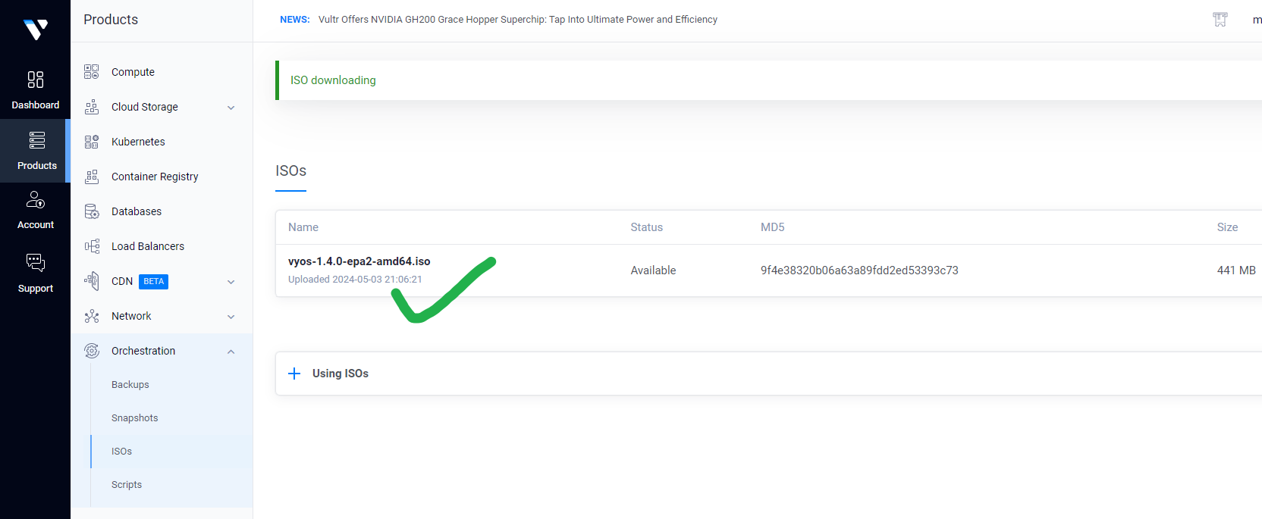
Task: Click the vyos-1.4.0-epa2-amd64.iso name
Action: 359,261
